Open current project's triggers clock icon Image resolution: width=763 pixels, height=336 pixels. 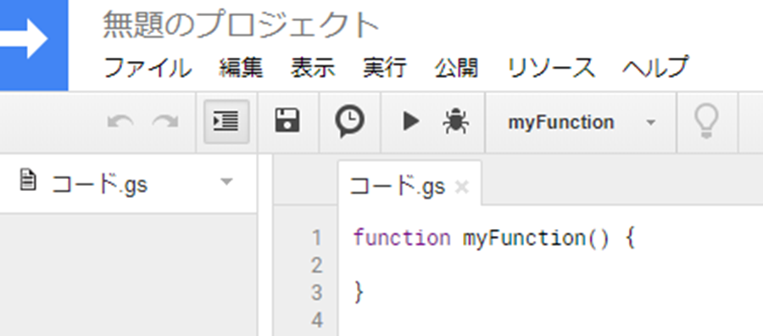coord(349,121)
